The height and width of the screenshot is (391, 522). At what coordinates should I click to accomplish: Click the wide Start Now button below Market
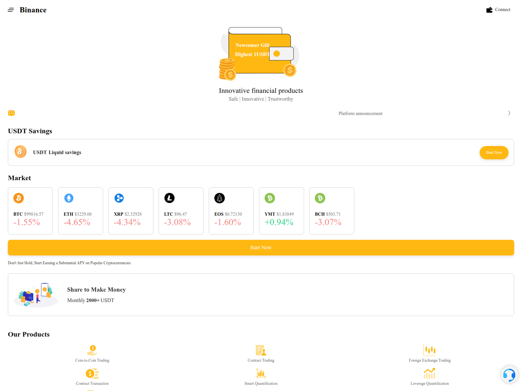pos(261,248)
